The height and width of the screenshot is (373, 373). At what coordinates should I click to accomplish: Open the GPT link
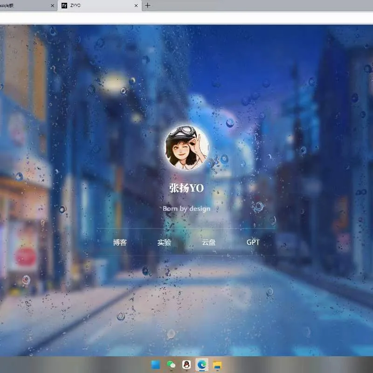[x=253, y=242]
